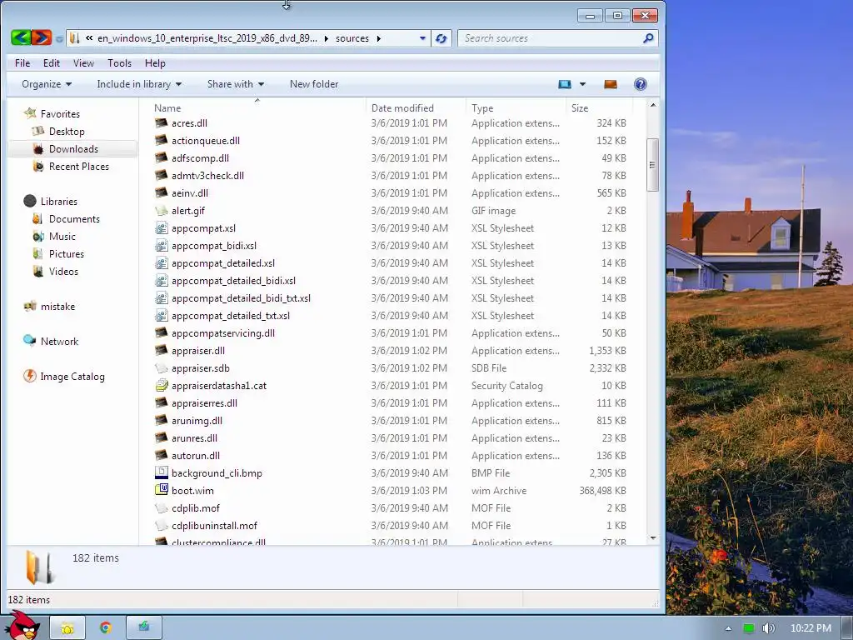The width and height of the screenshot is (853, 640).
Task: Select the appraiser.sdb file icon
Action: [161, 367]
